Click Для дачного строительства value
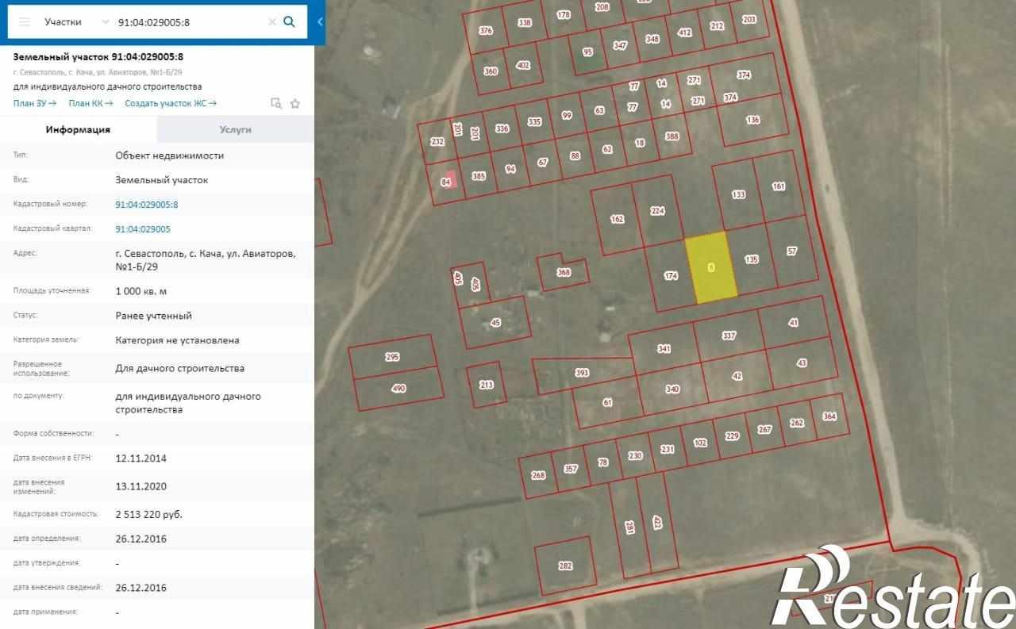Viewport: 1016px width, 629px height. (179, 368)
